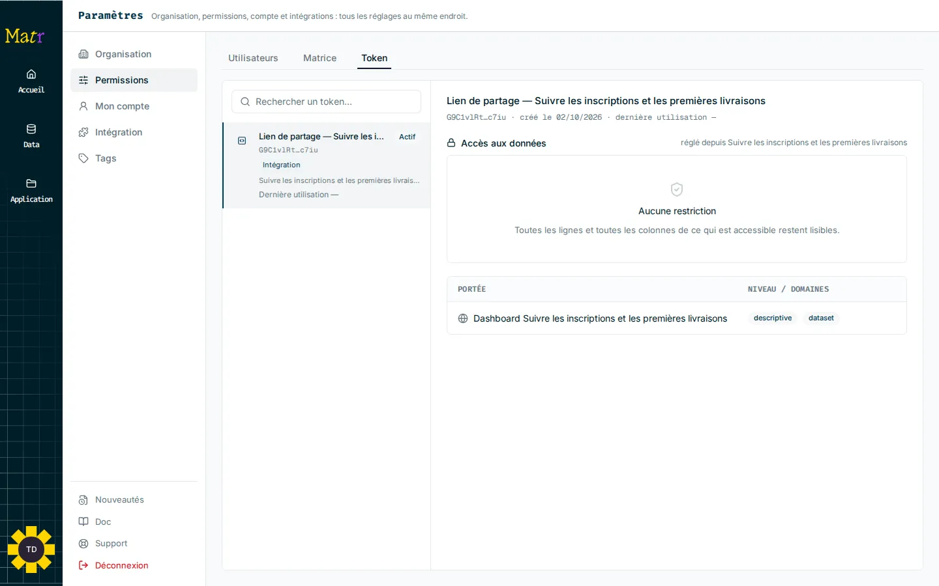939x586 pixels.
Task: Open Tags settings
Action: tap(134, 158)
